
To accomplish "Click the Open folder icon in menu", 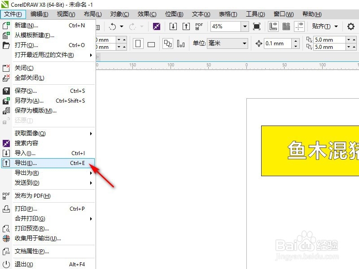I will (x=6, y=45).
